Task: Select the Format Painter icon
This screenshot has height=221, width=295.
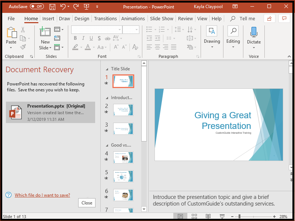Action: 23,47
